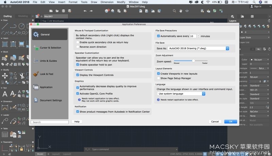The height and width of the screenshot is (156, 272).
Task: Switch to the Modeling workspace tab
Action: pyautogui.click(x=23, y=16)
